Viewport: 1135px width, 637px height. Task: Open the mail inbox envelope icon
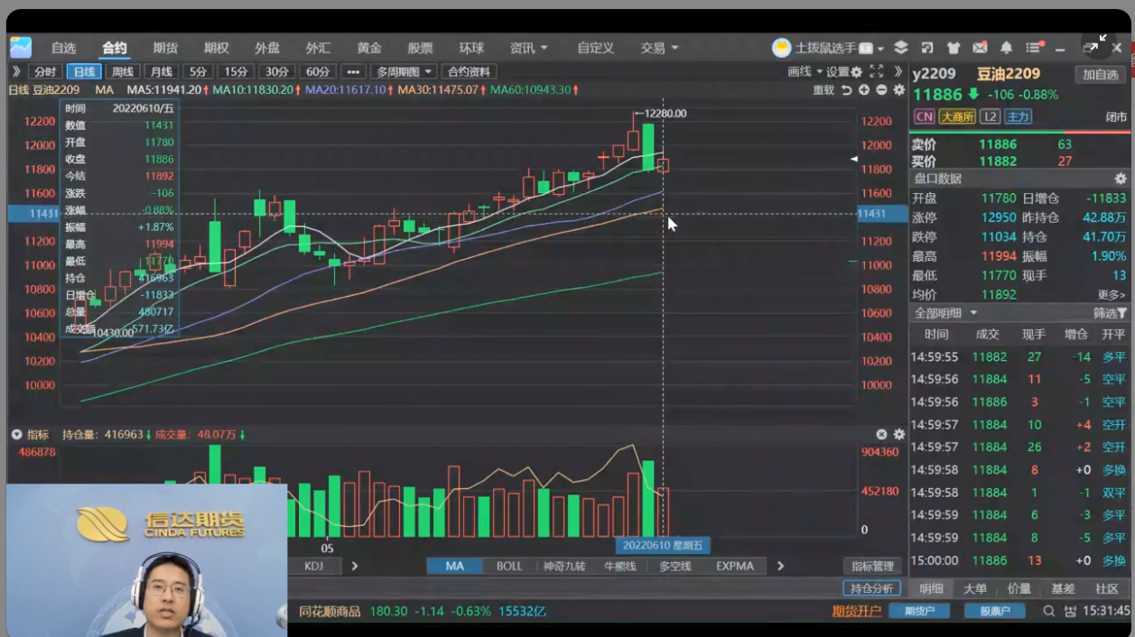pyautogui.click(x=980, y=48)
